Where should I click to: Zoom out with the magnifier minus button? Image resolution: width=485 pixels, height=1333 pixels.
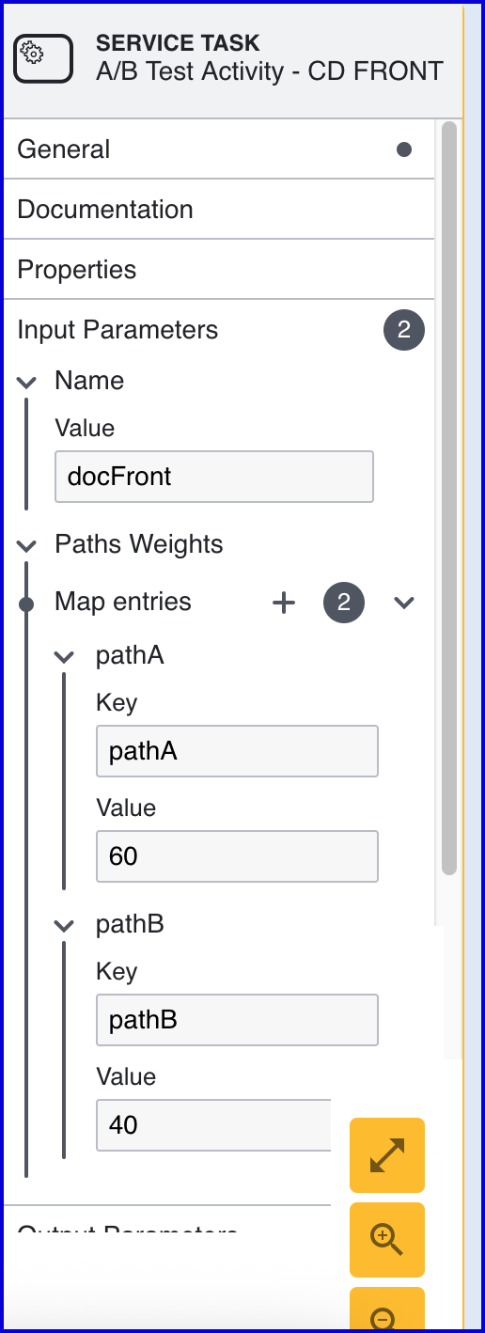(x=387, y=1310)
